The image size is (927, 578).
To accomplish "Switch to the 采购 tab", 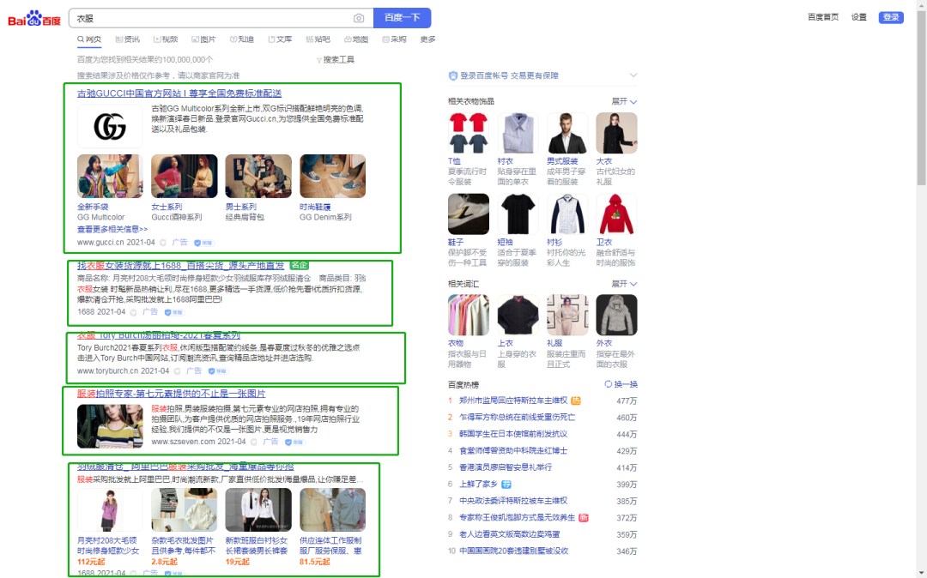I will (x=394, y=39).
